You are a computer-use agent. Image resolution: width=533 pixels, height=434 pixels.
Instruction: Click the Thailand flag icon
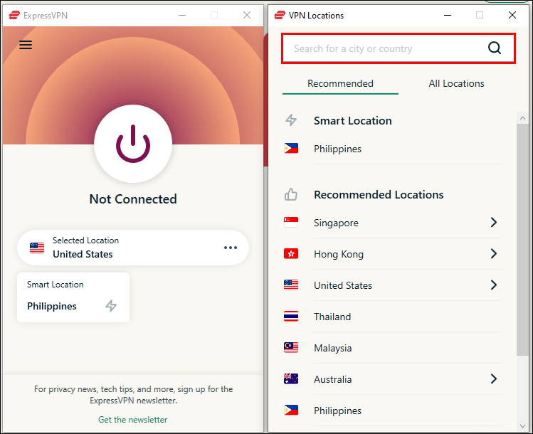coord(291,316)
